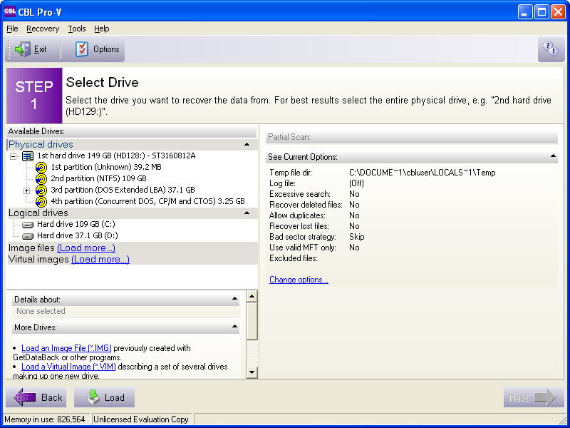Click the Change options link
This screenshot has height=428, width=570.
[x=299, y=280]
